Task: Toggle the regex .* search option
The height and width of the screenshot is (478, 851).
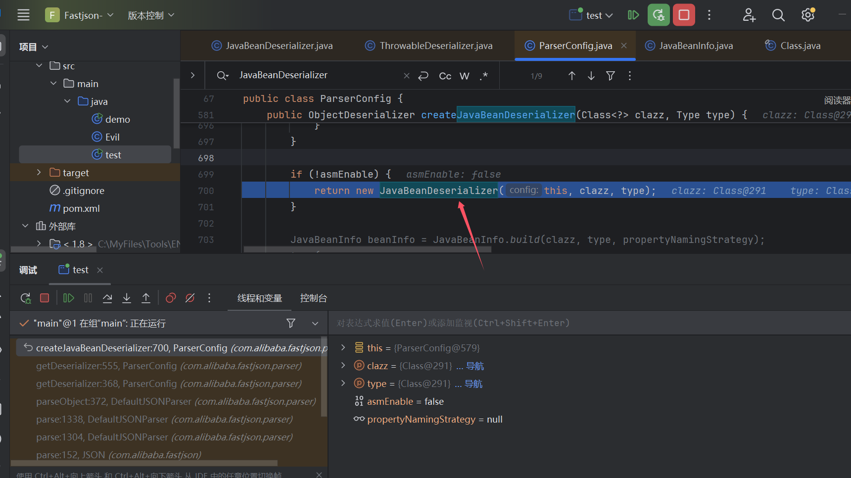Action: click(484, 76)
